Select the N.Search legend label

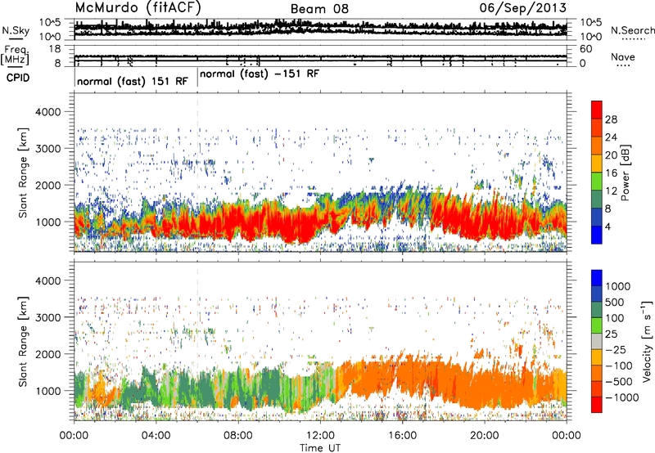(633, 30)
